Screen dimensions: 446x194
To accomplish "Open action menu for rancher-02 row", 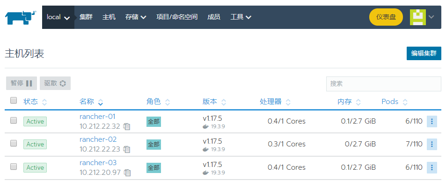I will tap(432, 145).
